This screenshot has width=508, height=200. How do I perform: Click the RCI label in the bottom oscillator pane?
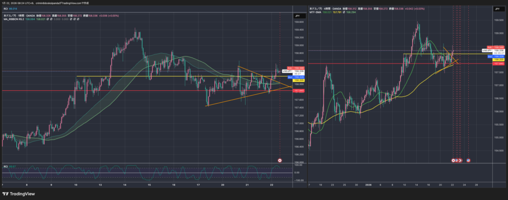pyautogui.click(x=6, y=166)
